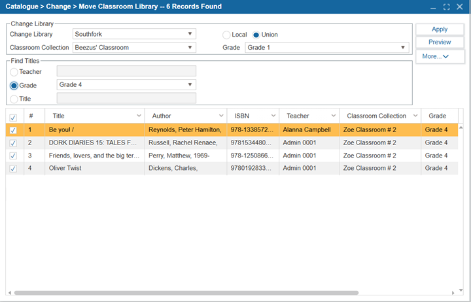Open Classroom Collection dropdown showing Beezus' Classroom
The height and width of the screenshot is (302, 471).
134,48
